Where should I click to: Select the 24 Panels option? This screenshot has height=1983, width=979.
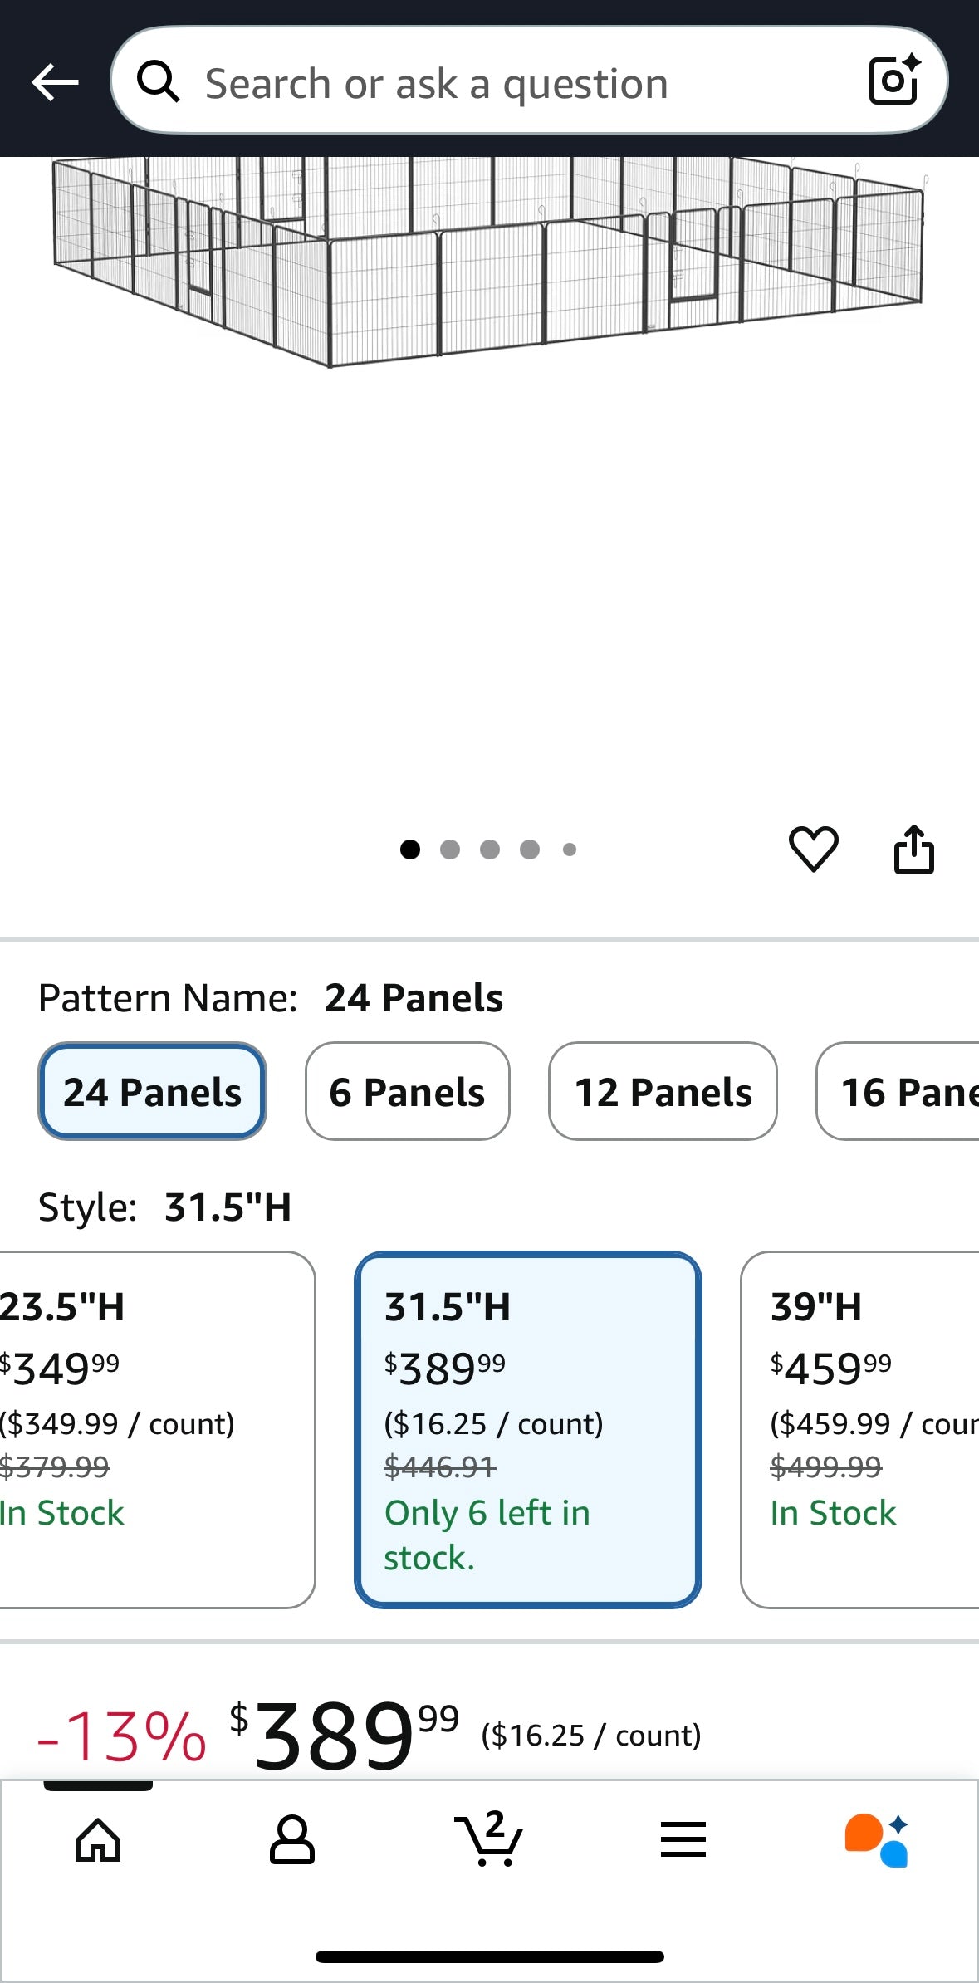(x=152, y=1091)
